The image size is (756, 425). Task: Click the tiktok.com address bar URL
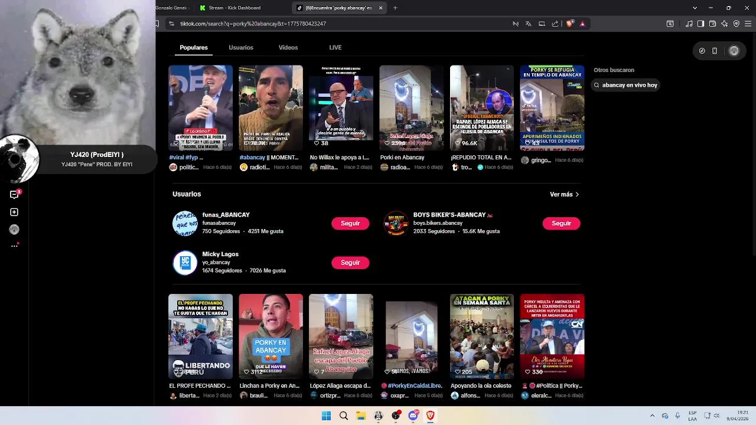[253, 24]
